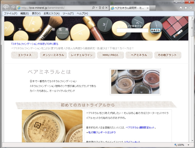Click the 100% zoom level button

pos(179,145)
